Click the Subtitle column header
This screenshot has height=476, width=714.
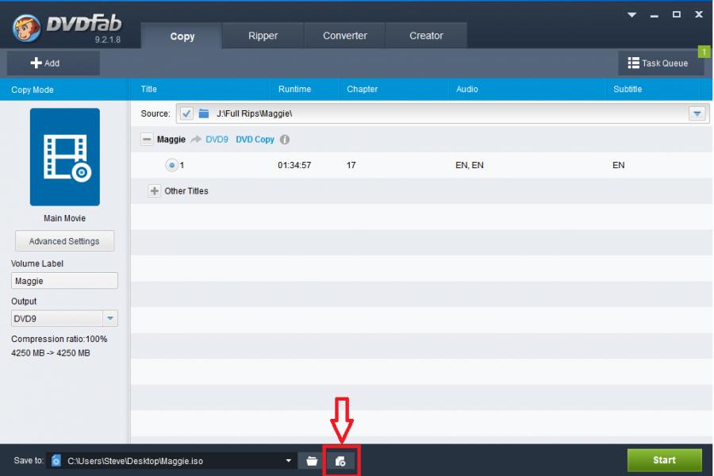pyautogui.click(x=628, y=89)
